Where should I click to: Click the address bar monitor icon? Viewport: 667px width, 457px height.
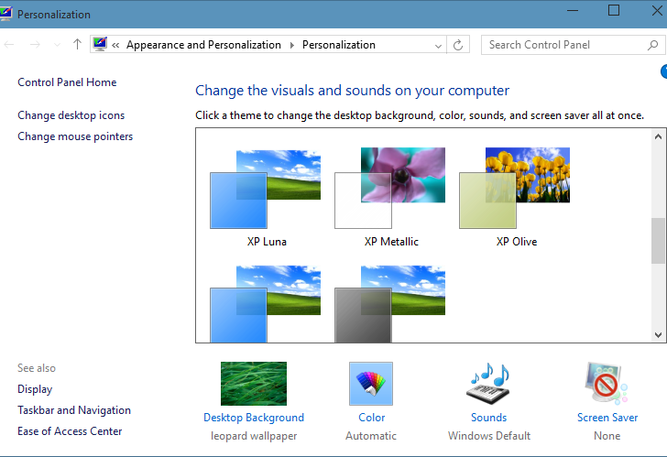100,44
